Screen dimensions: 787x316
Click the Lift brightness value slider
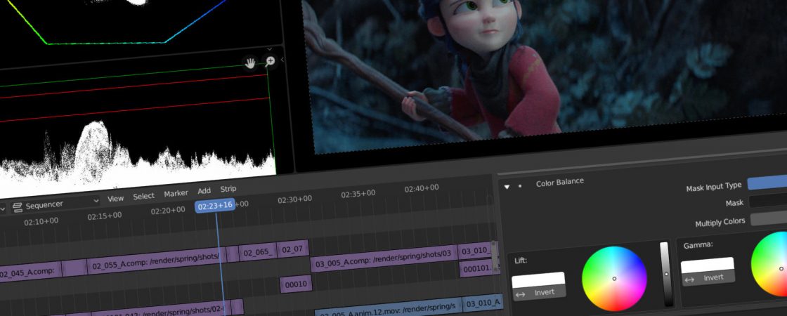pyautogui.click(x=665, y=274)
